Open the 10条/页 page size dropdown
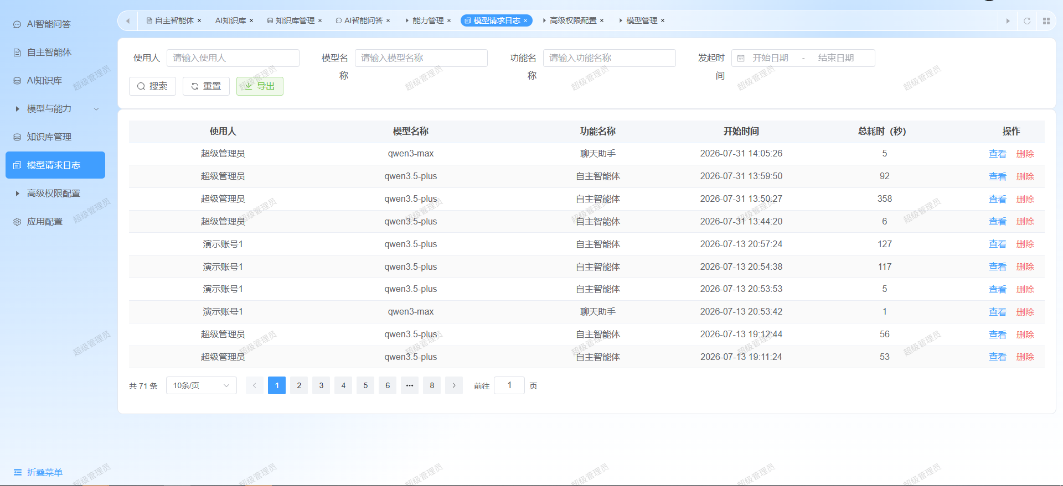The width and height of the screenshot is (1063, 486). coord(202,385)
